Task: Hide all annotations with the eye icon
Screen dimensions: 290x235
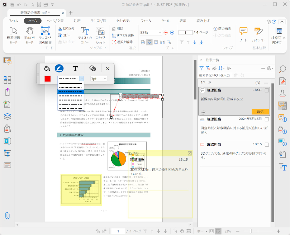Action: pos(214,68)
